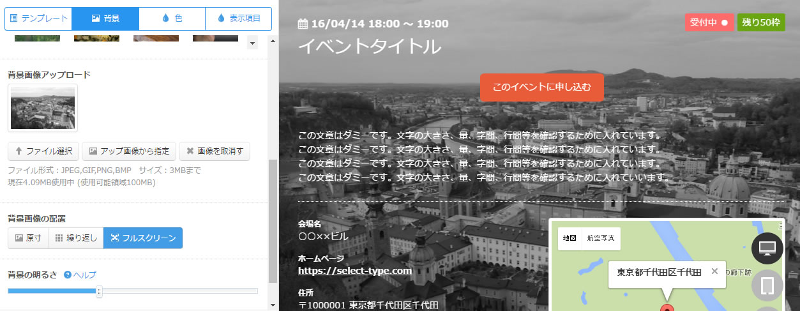Screen dimensions: 800x311
Task: Switch the map to 地図 view
Action: pyautogui.click(x=570, y=238)
